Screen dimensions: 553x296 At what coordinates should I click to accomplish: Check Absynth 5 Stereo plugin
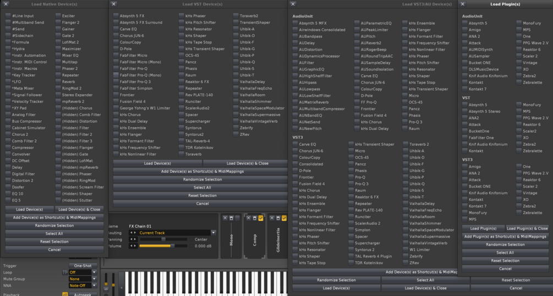pos(465,111)
